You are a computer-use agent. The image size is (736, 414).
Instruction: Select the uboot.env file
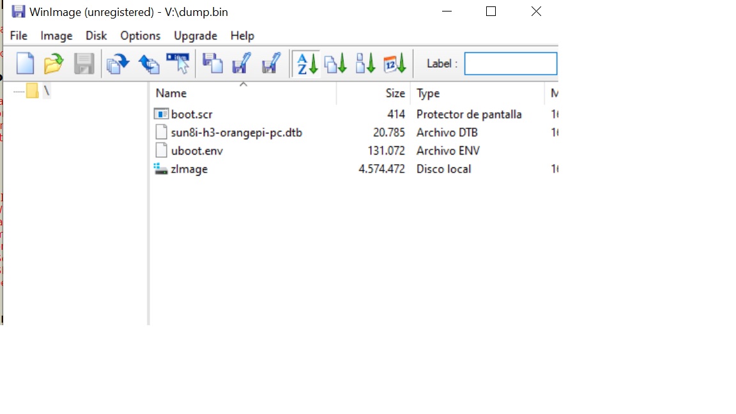tap(197, 151)
